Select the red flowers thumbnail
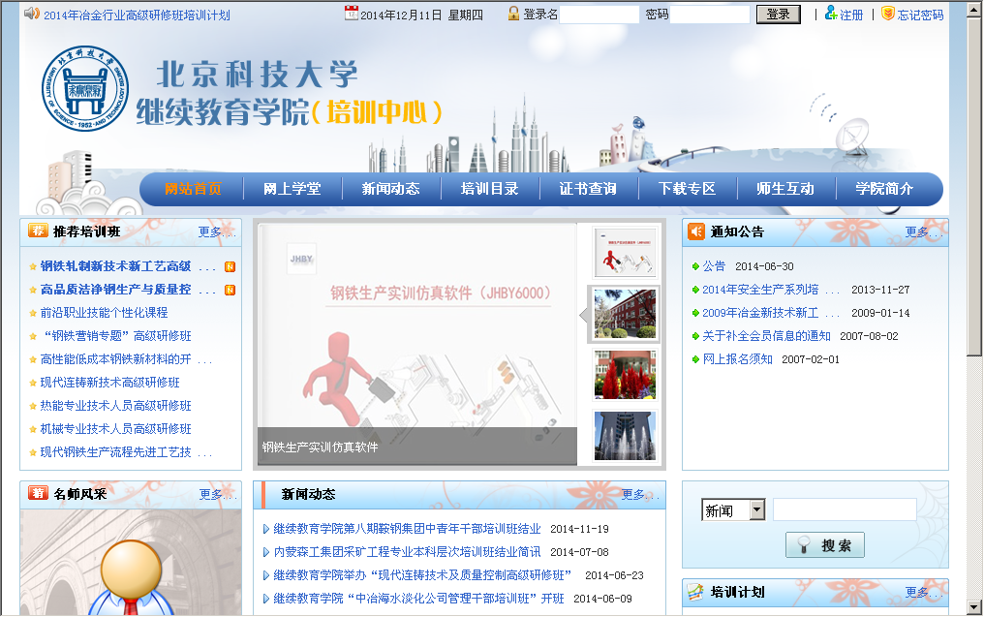 coord(625,375)
